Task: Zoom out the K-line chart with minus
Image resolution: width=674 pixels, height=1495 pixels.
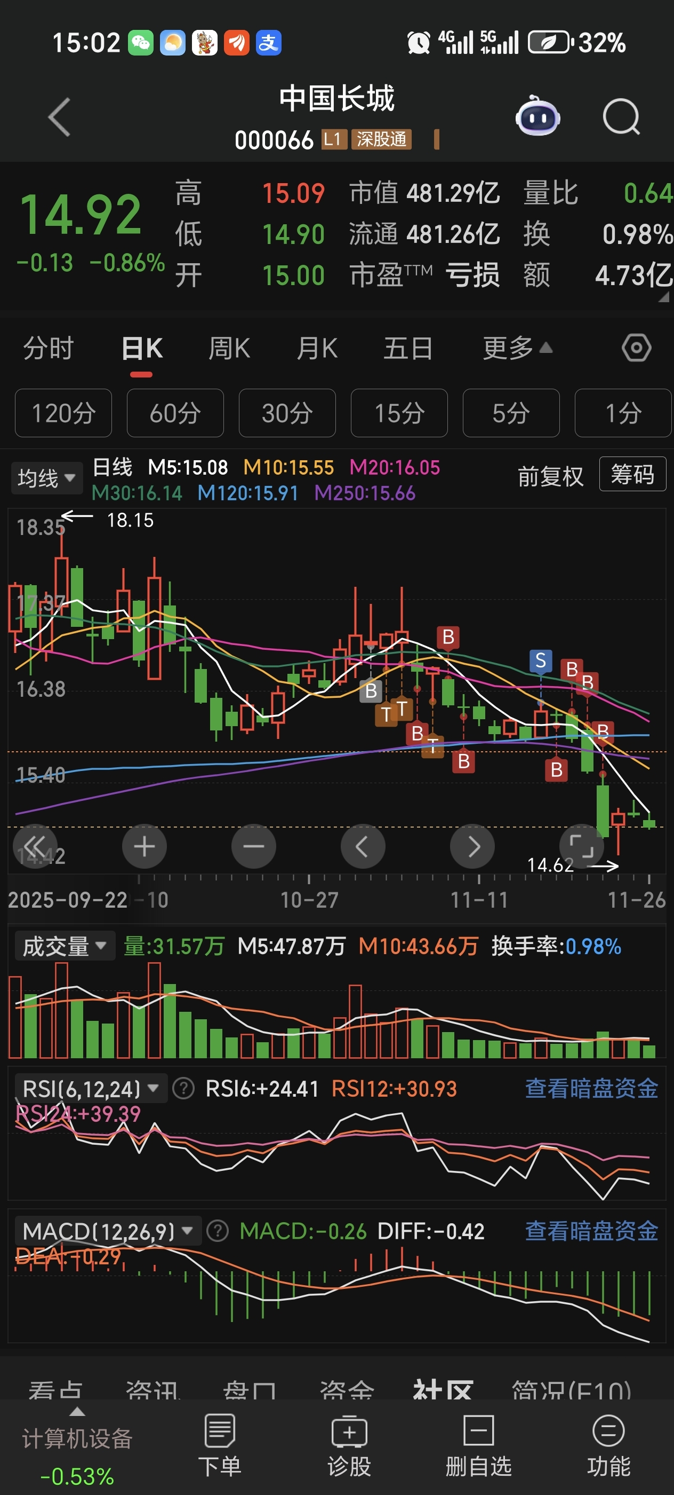Action: (x=253, y=847)
